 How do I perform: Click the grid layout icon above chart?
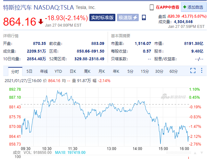tap(202, 71)
